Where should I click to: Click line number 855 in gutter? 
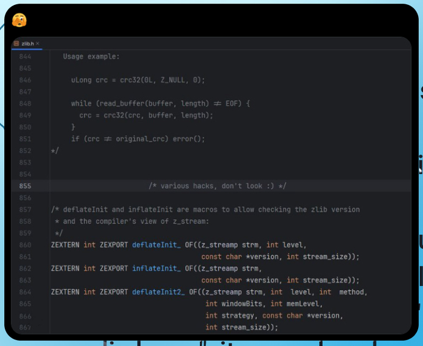pos(25,186)
